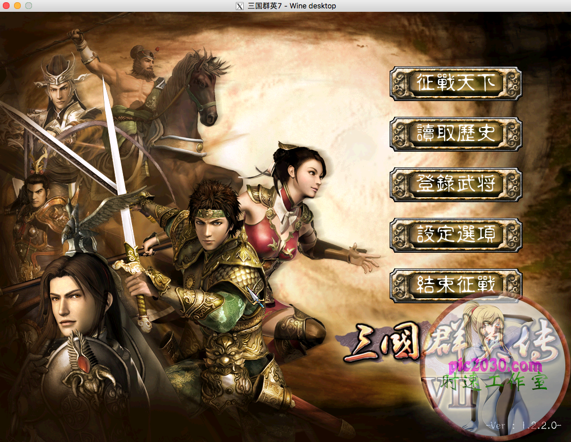The image size is (571, 442).
Task: Click the version text Ver 1.2.2.0
Action: [x=524, y=425]
